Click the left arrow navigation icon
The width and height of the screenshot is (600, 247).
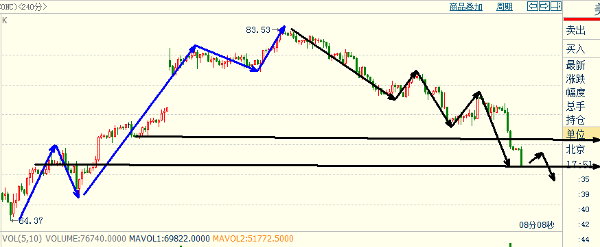tap(532, 6)
